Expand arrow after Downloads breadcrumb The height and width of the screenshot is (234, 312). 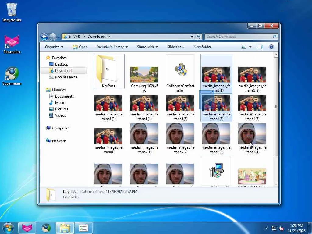[x=109, y=37]
